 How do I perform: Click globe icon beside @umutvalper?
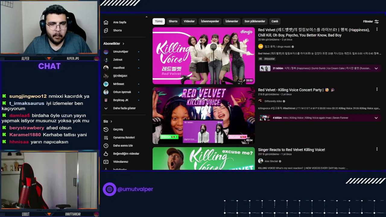[x=109, y=189]
